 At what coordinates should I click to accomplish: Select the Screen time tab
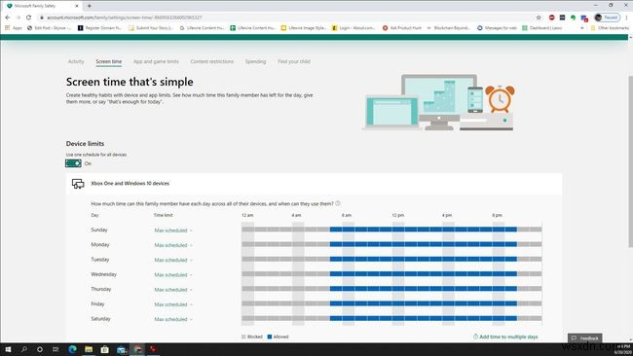[x=109, y=61]
